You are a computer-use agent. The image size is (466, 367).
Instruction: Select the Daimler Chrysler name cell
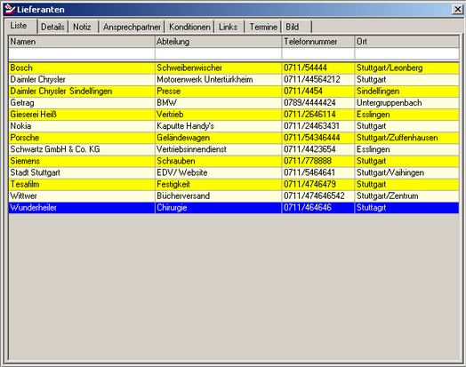(x=82, y=80)
